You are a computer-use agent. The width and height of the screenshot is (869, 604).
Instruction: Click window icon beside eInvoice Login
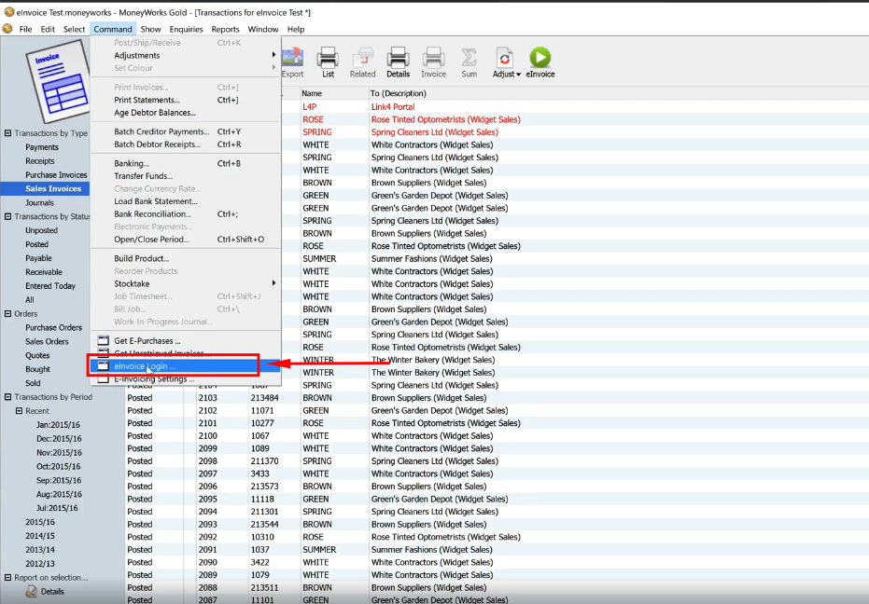pos(103,366)
